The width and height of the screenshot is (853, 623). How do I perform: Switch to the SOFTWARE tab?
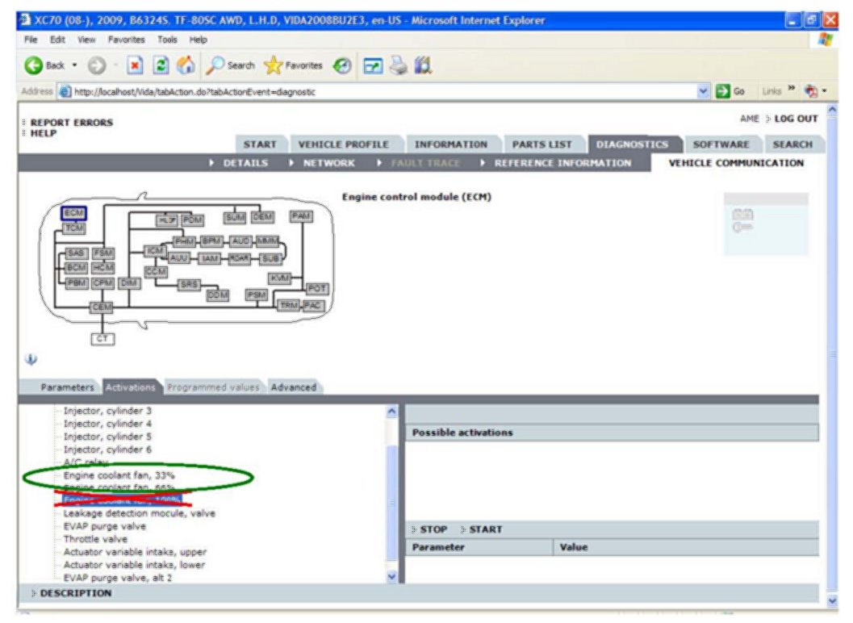[721, 144]
